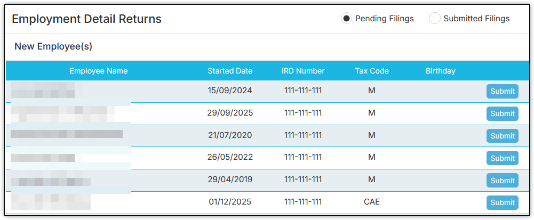Click the 01/12/2025 started date cell
Image resolution: width=534 pixels, height=220 pixels.
click(x=230, y=202)
